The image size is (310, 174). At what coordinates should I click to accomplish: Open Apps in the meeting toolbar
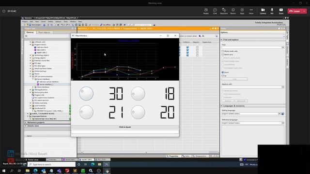pos(242,11)
